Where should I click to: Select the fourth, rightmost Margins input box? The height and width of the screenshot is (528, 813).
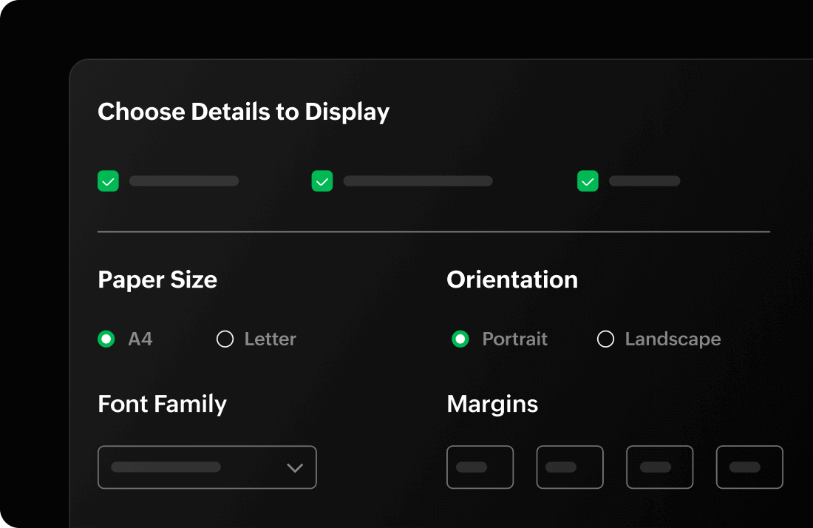[749, 467]
